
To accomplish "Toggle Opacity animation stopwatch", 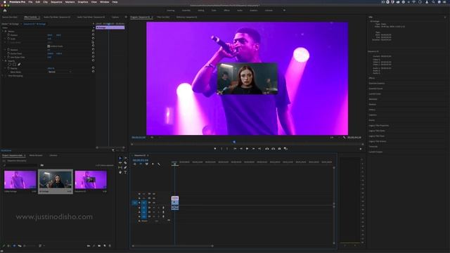I will click(x=8, y=68).
